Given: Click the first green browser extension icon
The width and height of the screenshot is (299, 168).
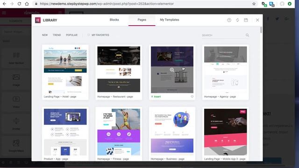Looking at the screenshot, I should tap(264, 4).
